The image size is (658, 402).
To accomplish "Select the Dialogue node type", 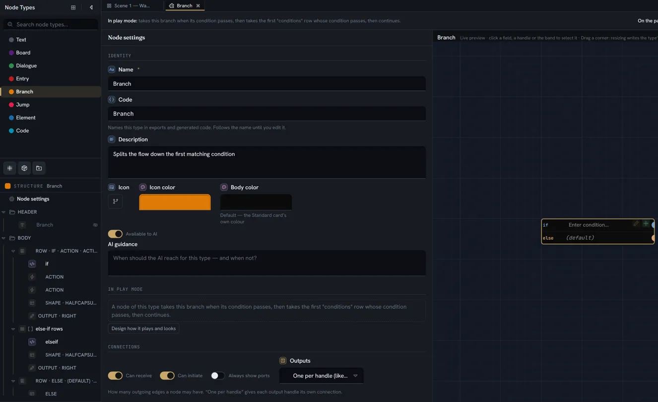I will coord(51,66).
